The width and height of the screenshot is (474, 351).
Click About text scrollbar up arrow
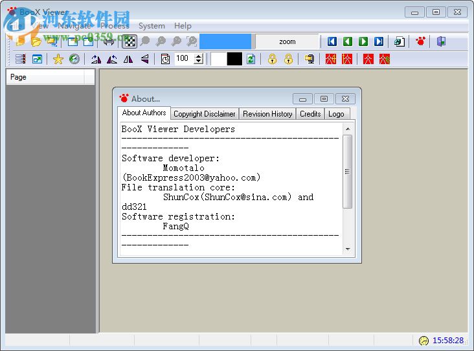(x=348, y=129)
